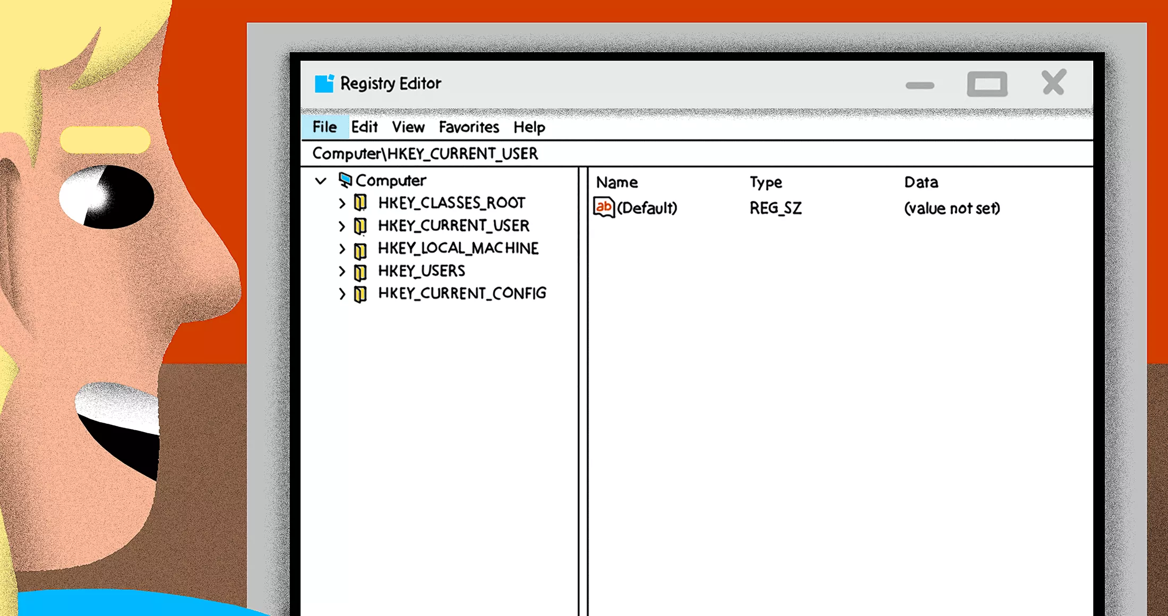Select the HKEY_CURRENT_CONFIG key label

pyautogui.click(x=462, y=294)
